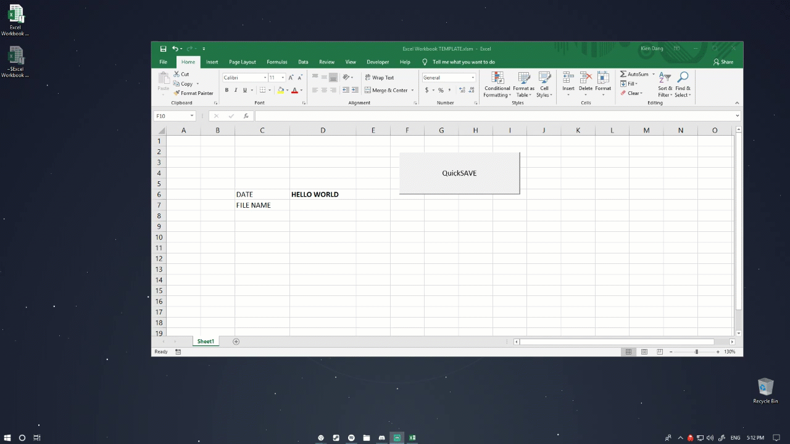Click Insert cells icon
The height and width of the screenshot is (444, 790).
(568, 78)
